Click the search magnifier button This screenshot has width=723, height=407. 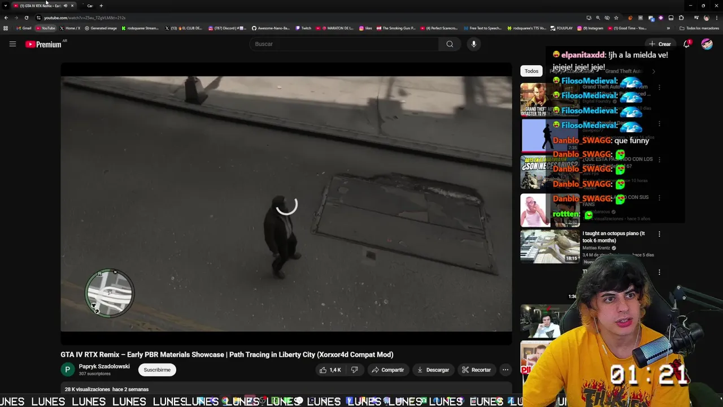pyautogui.click(x=450, y=44)
